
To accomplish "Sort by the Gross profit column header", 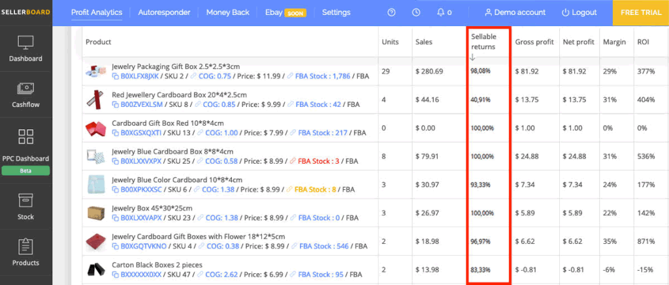I will tap(534, 42).
